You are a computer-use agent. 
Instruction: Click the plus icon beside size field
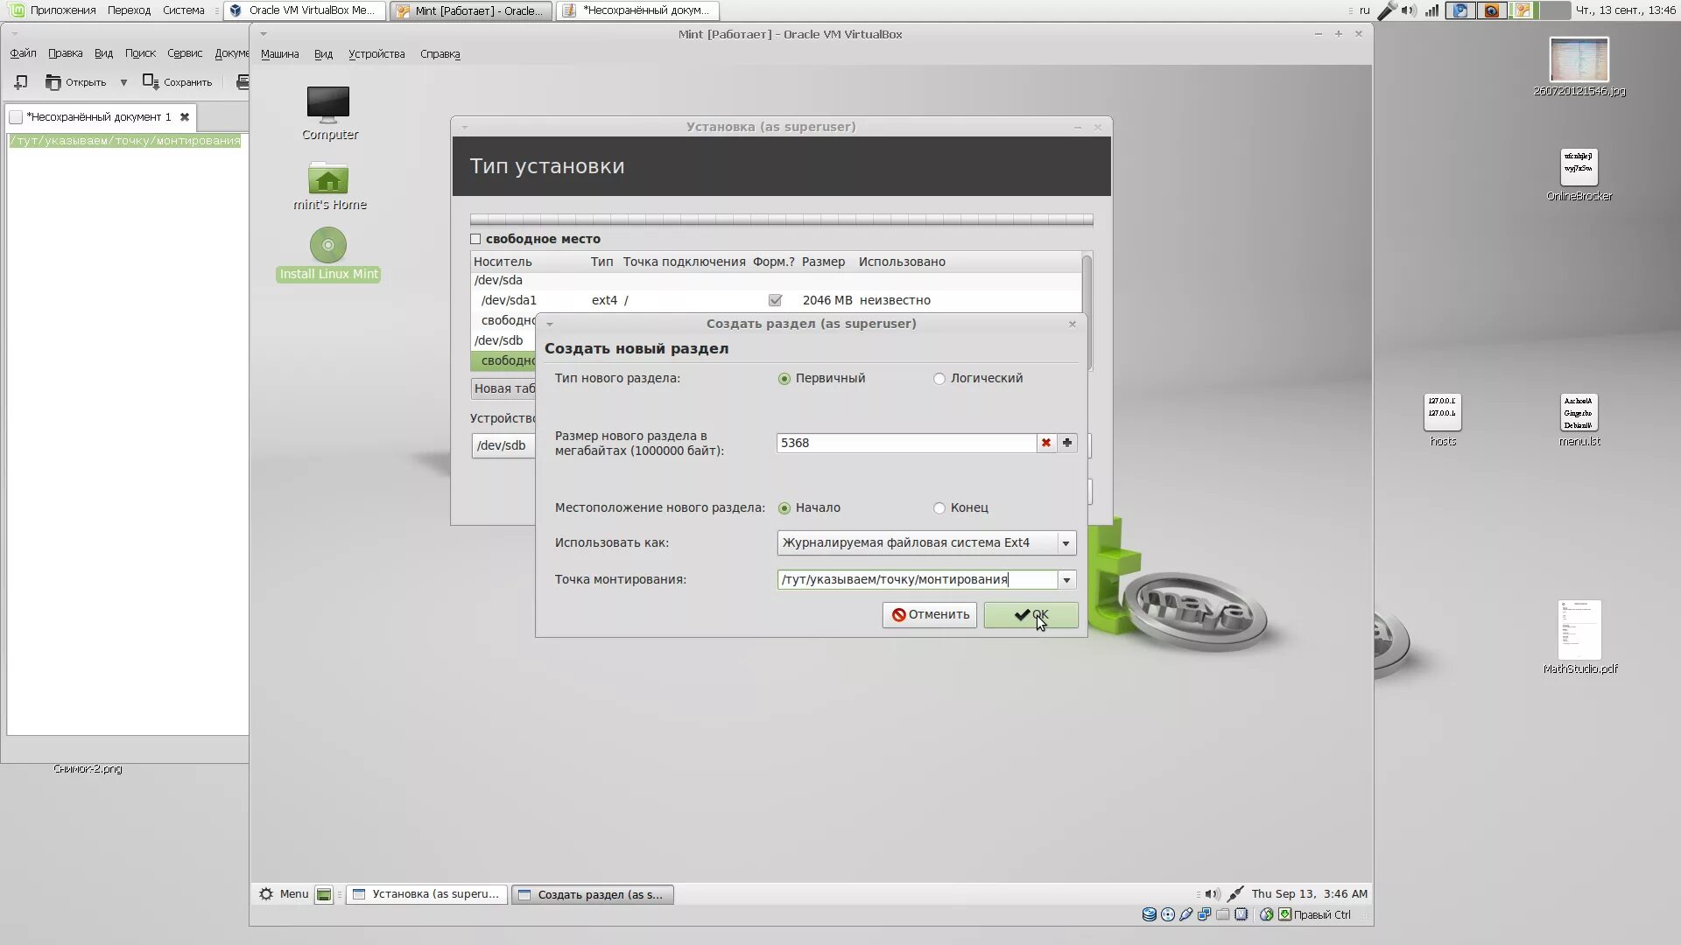[1067, 443]
